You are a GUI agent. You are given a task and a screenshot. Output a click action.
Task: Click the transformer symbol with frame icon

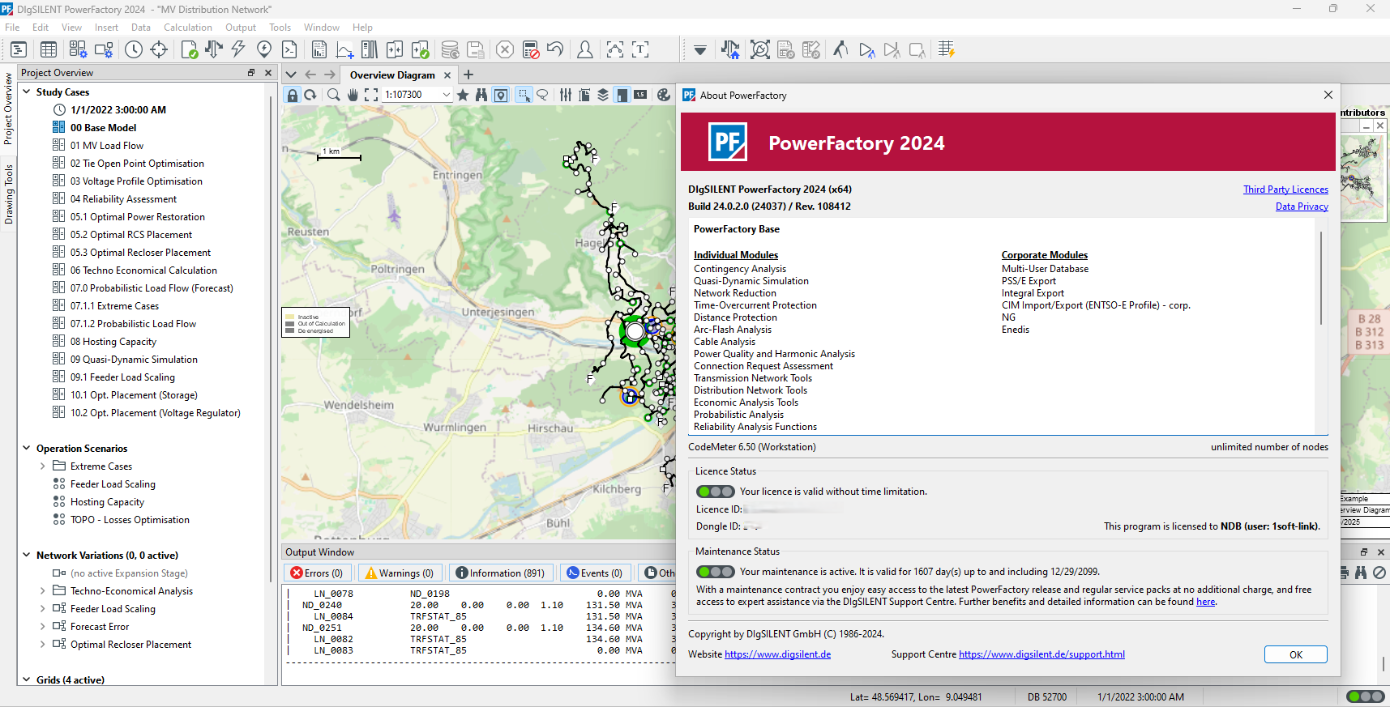pyautogui.click(x=760, y=49)
